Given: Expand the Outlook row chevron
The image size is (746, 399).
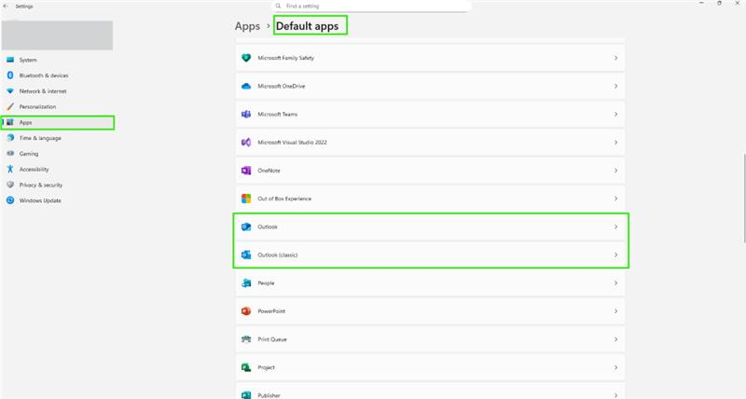Looking at the screenshot, I should pyautogui.click(x=615, y=227).
